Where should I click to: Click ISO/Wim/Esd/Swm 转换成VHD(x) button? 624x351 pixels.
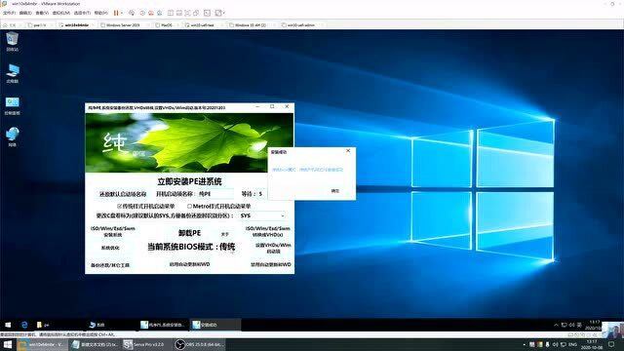coord(267,232)
